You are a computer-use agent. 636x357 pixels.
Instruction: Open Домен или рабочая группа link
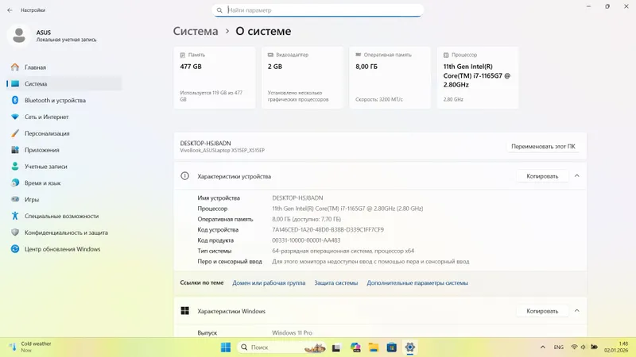(x=269, y=283)
